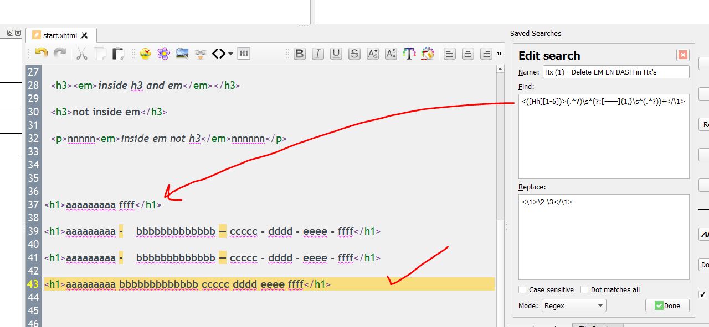Close the left docked panel
The width and height of the screenshot is (709, 327).
coord(18,33)
